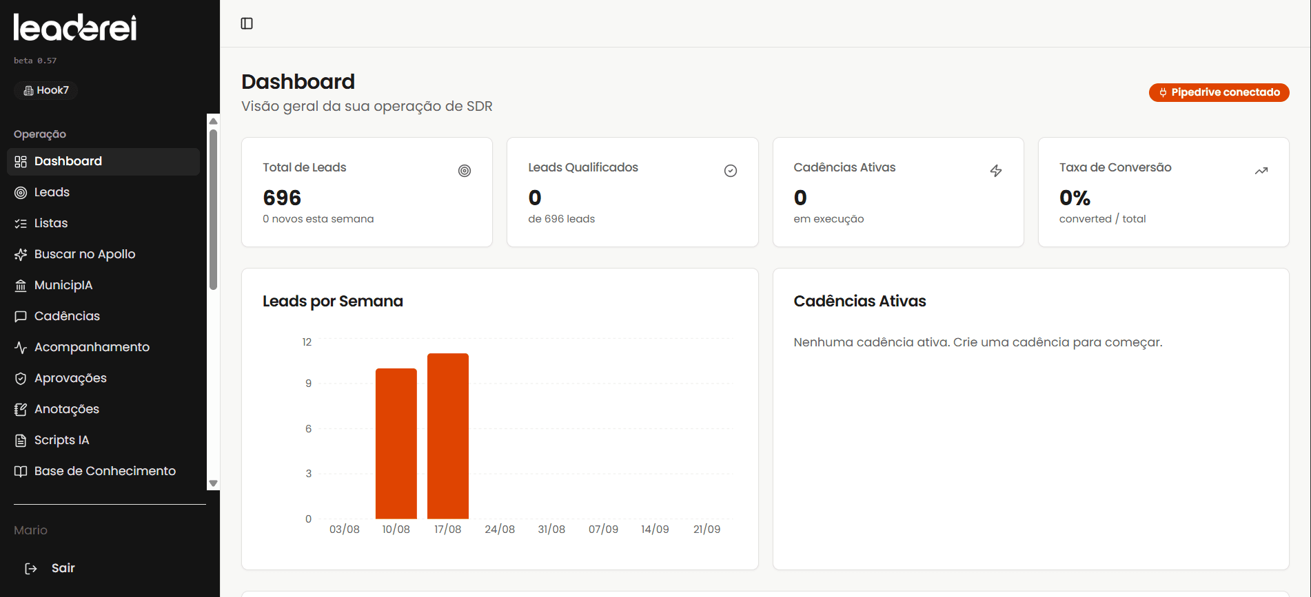Viewport: 1311px width, 597px height.
Task: Navigate to MunicipIA
Action: coord(103,285)
